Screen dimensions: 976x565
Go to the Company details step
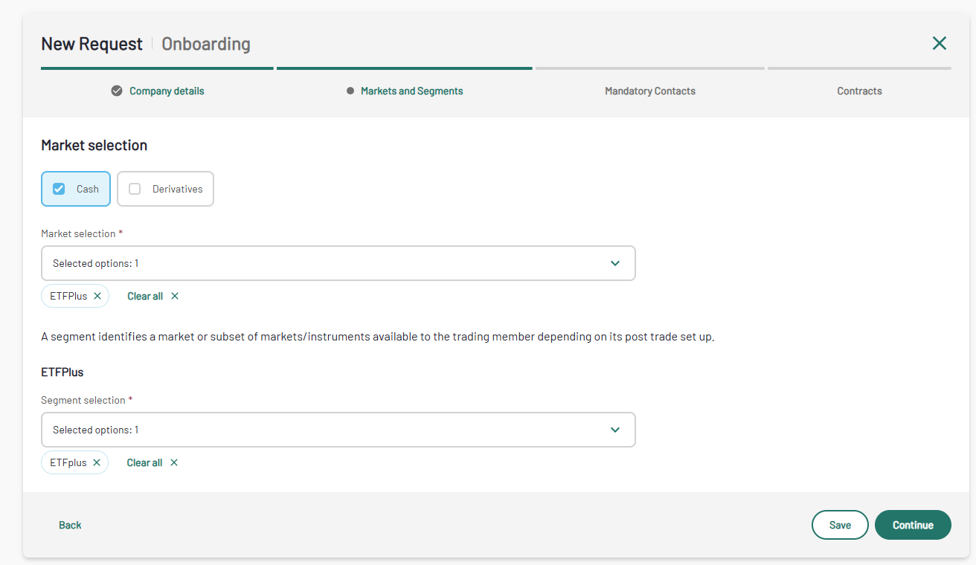tap(167, 91)
